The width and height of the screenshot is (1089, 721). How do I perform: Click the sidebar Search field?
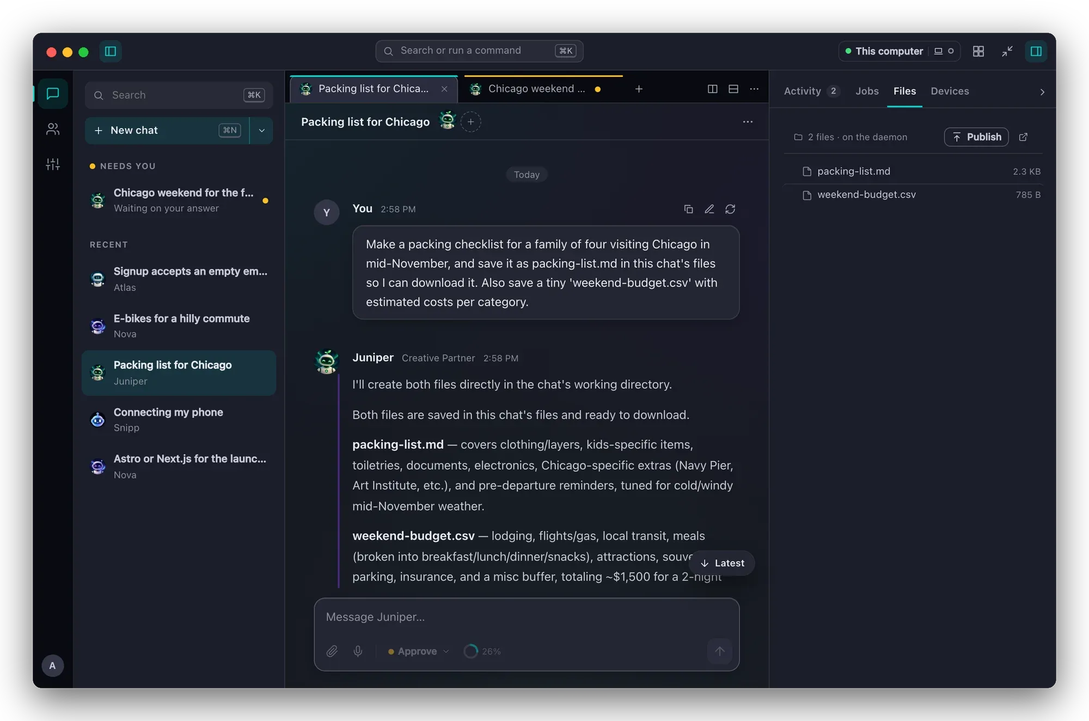(179, 95)
